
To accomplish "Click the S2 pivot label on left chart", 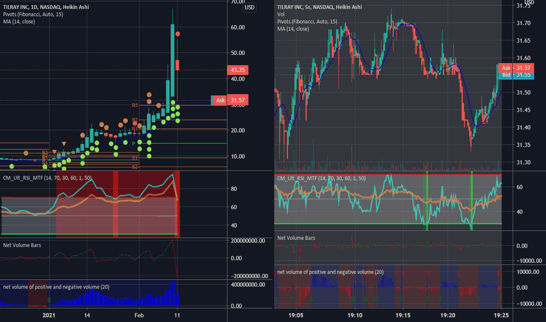I will (x=135, y=167).
